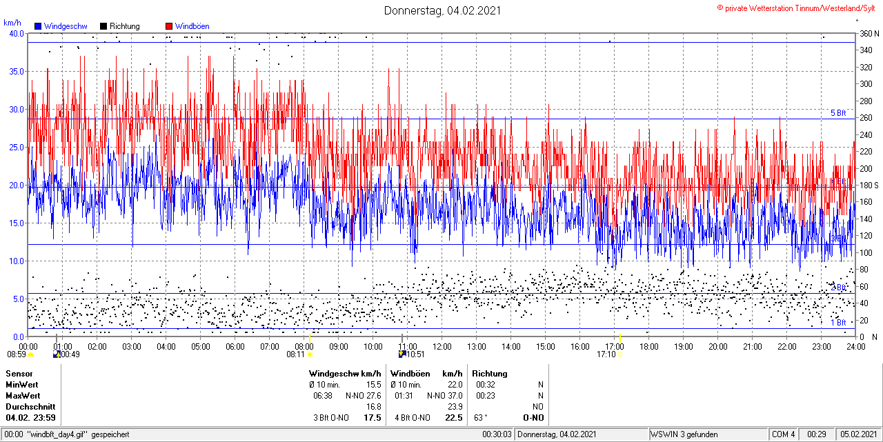Viewport: 883px width, 442px height.
Task: Click the Windböen km/h column header
Action: click(426, 374)
